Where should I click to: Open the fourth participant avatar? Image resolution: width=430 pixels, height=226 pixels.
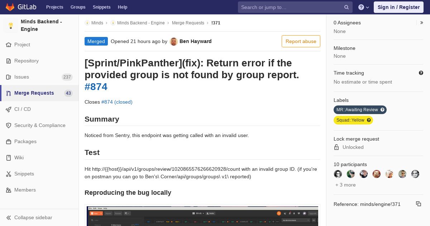point(377,174)
